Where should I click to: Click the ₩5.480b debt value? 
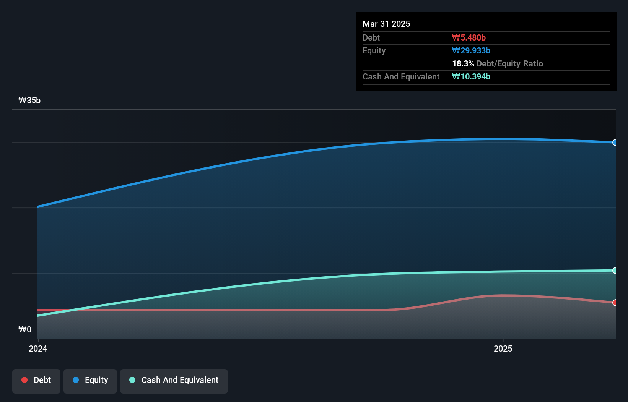tap(469, 37)
